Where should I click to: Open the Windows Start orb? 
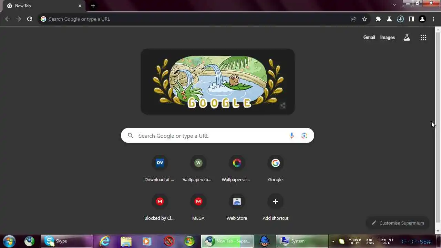(x=9, y=241)
